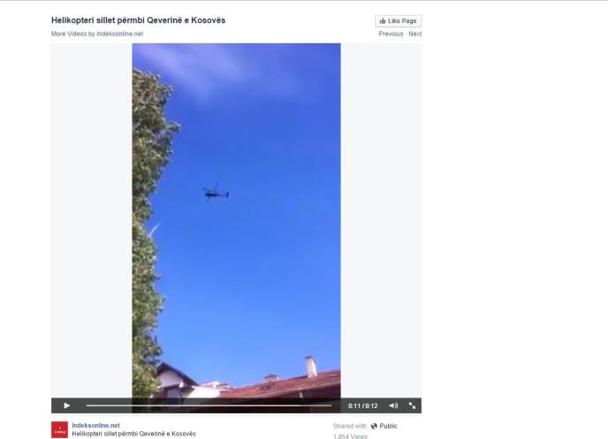Open fullscreen using the expand icon

(x=412, y=405)
